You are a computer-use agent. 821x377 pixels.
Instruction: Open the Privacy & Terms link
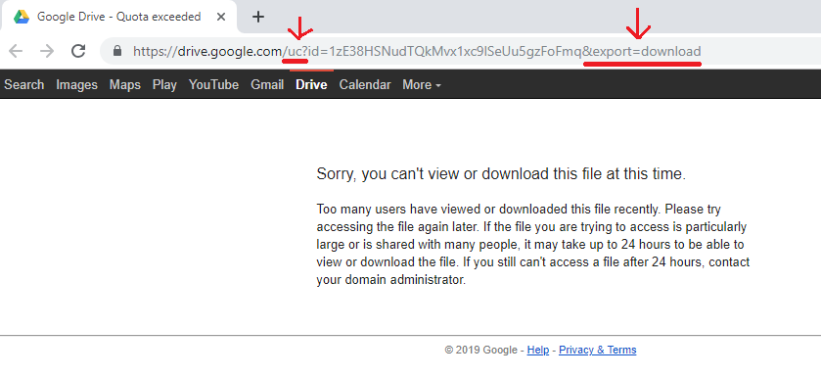pos(598,350)
